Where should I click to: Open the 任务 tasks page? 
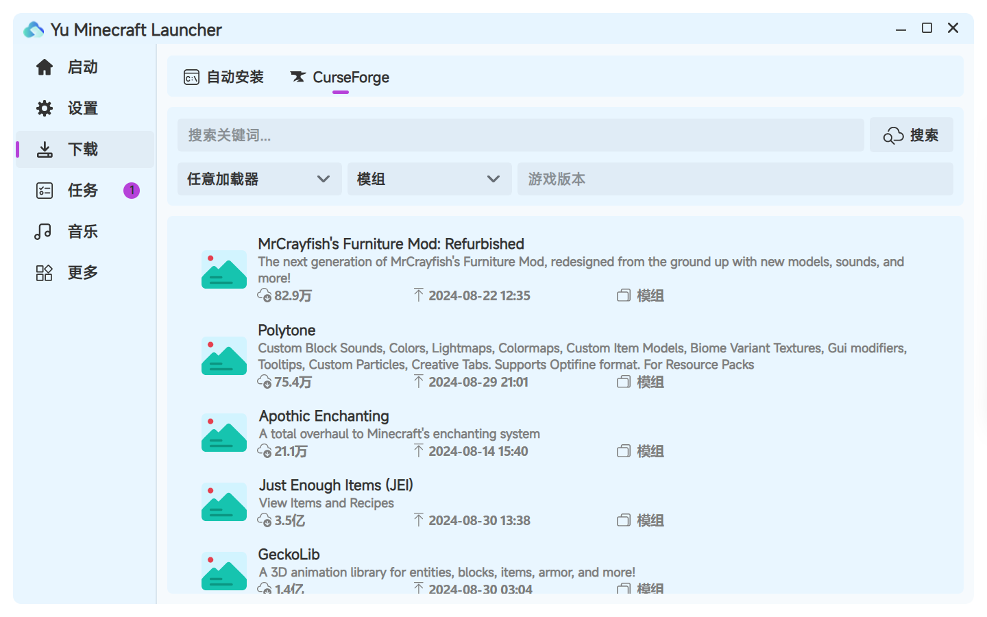[85, 191]
